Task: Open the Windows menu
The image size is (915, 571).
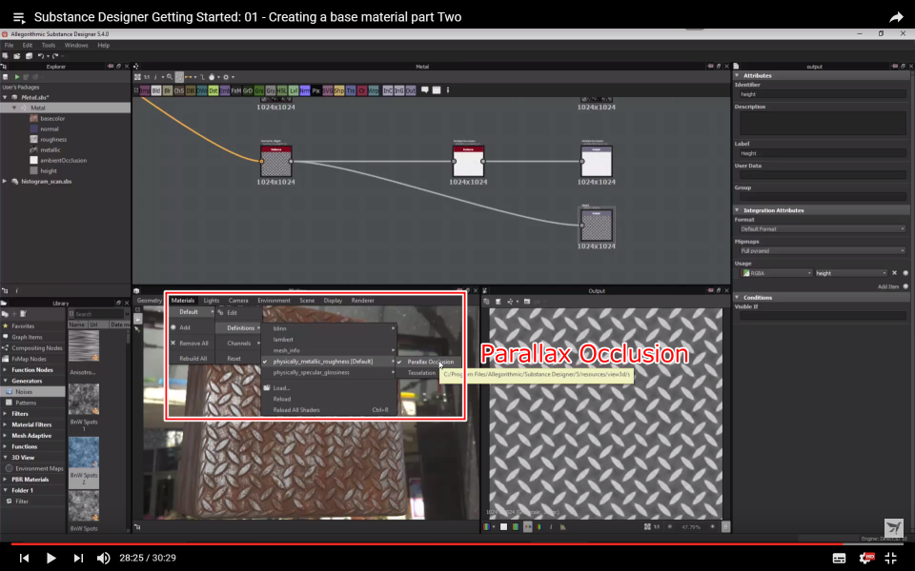Action: click(76, 45)
